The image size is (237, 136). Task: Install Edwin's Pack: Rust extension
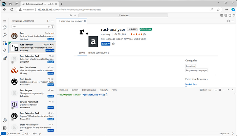[51, 108]
